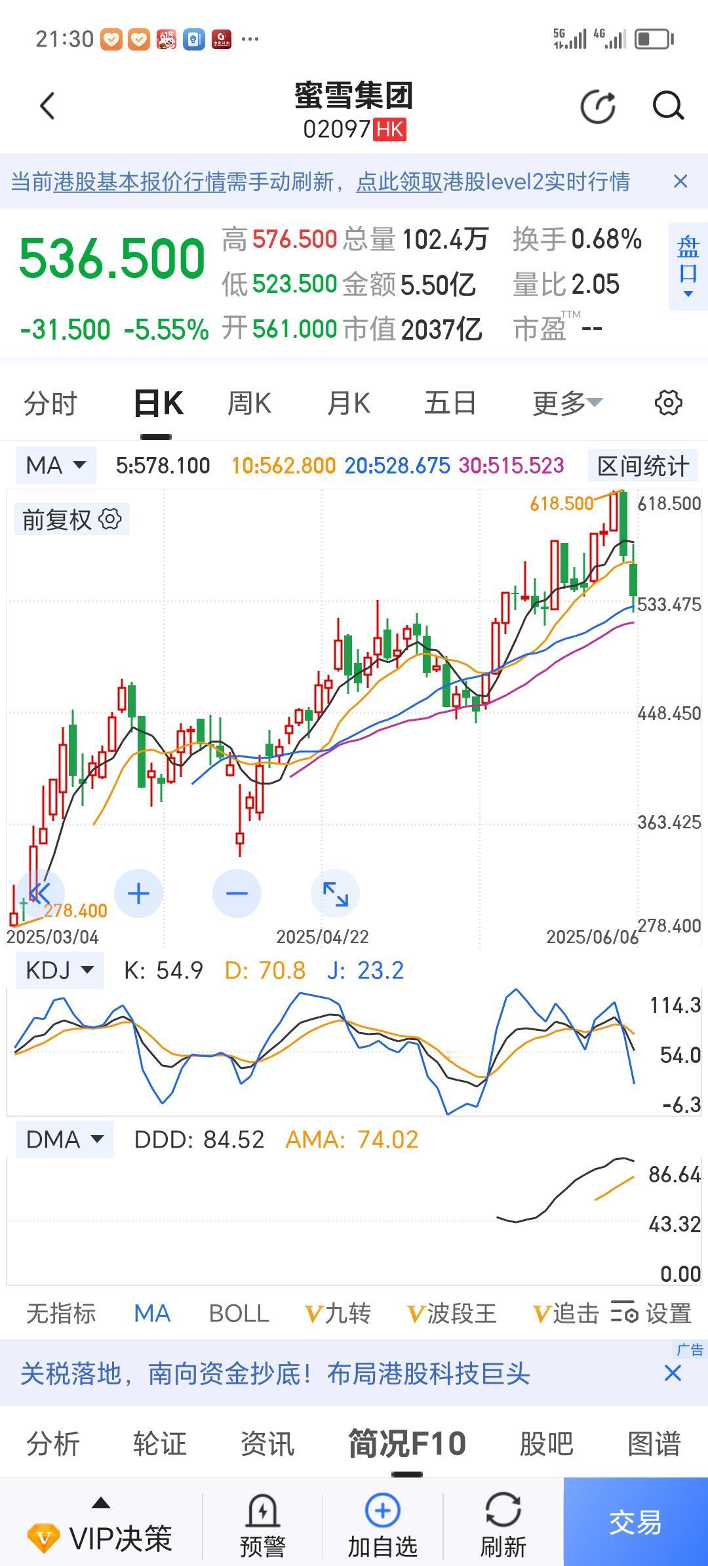The height and width of the screenshot is (1566, 708).
Task: Expand the 盘口 panel
Action: (x=688, y=266)
